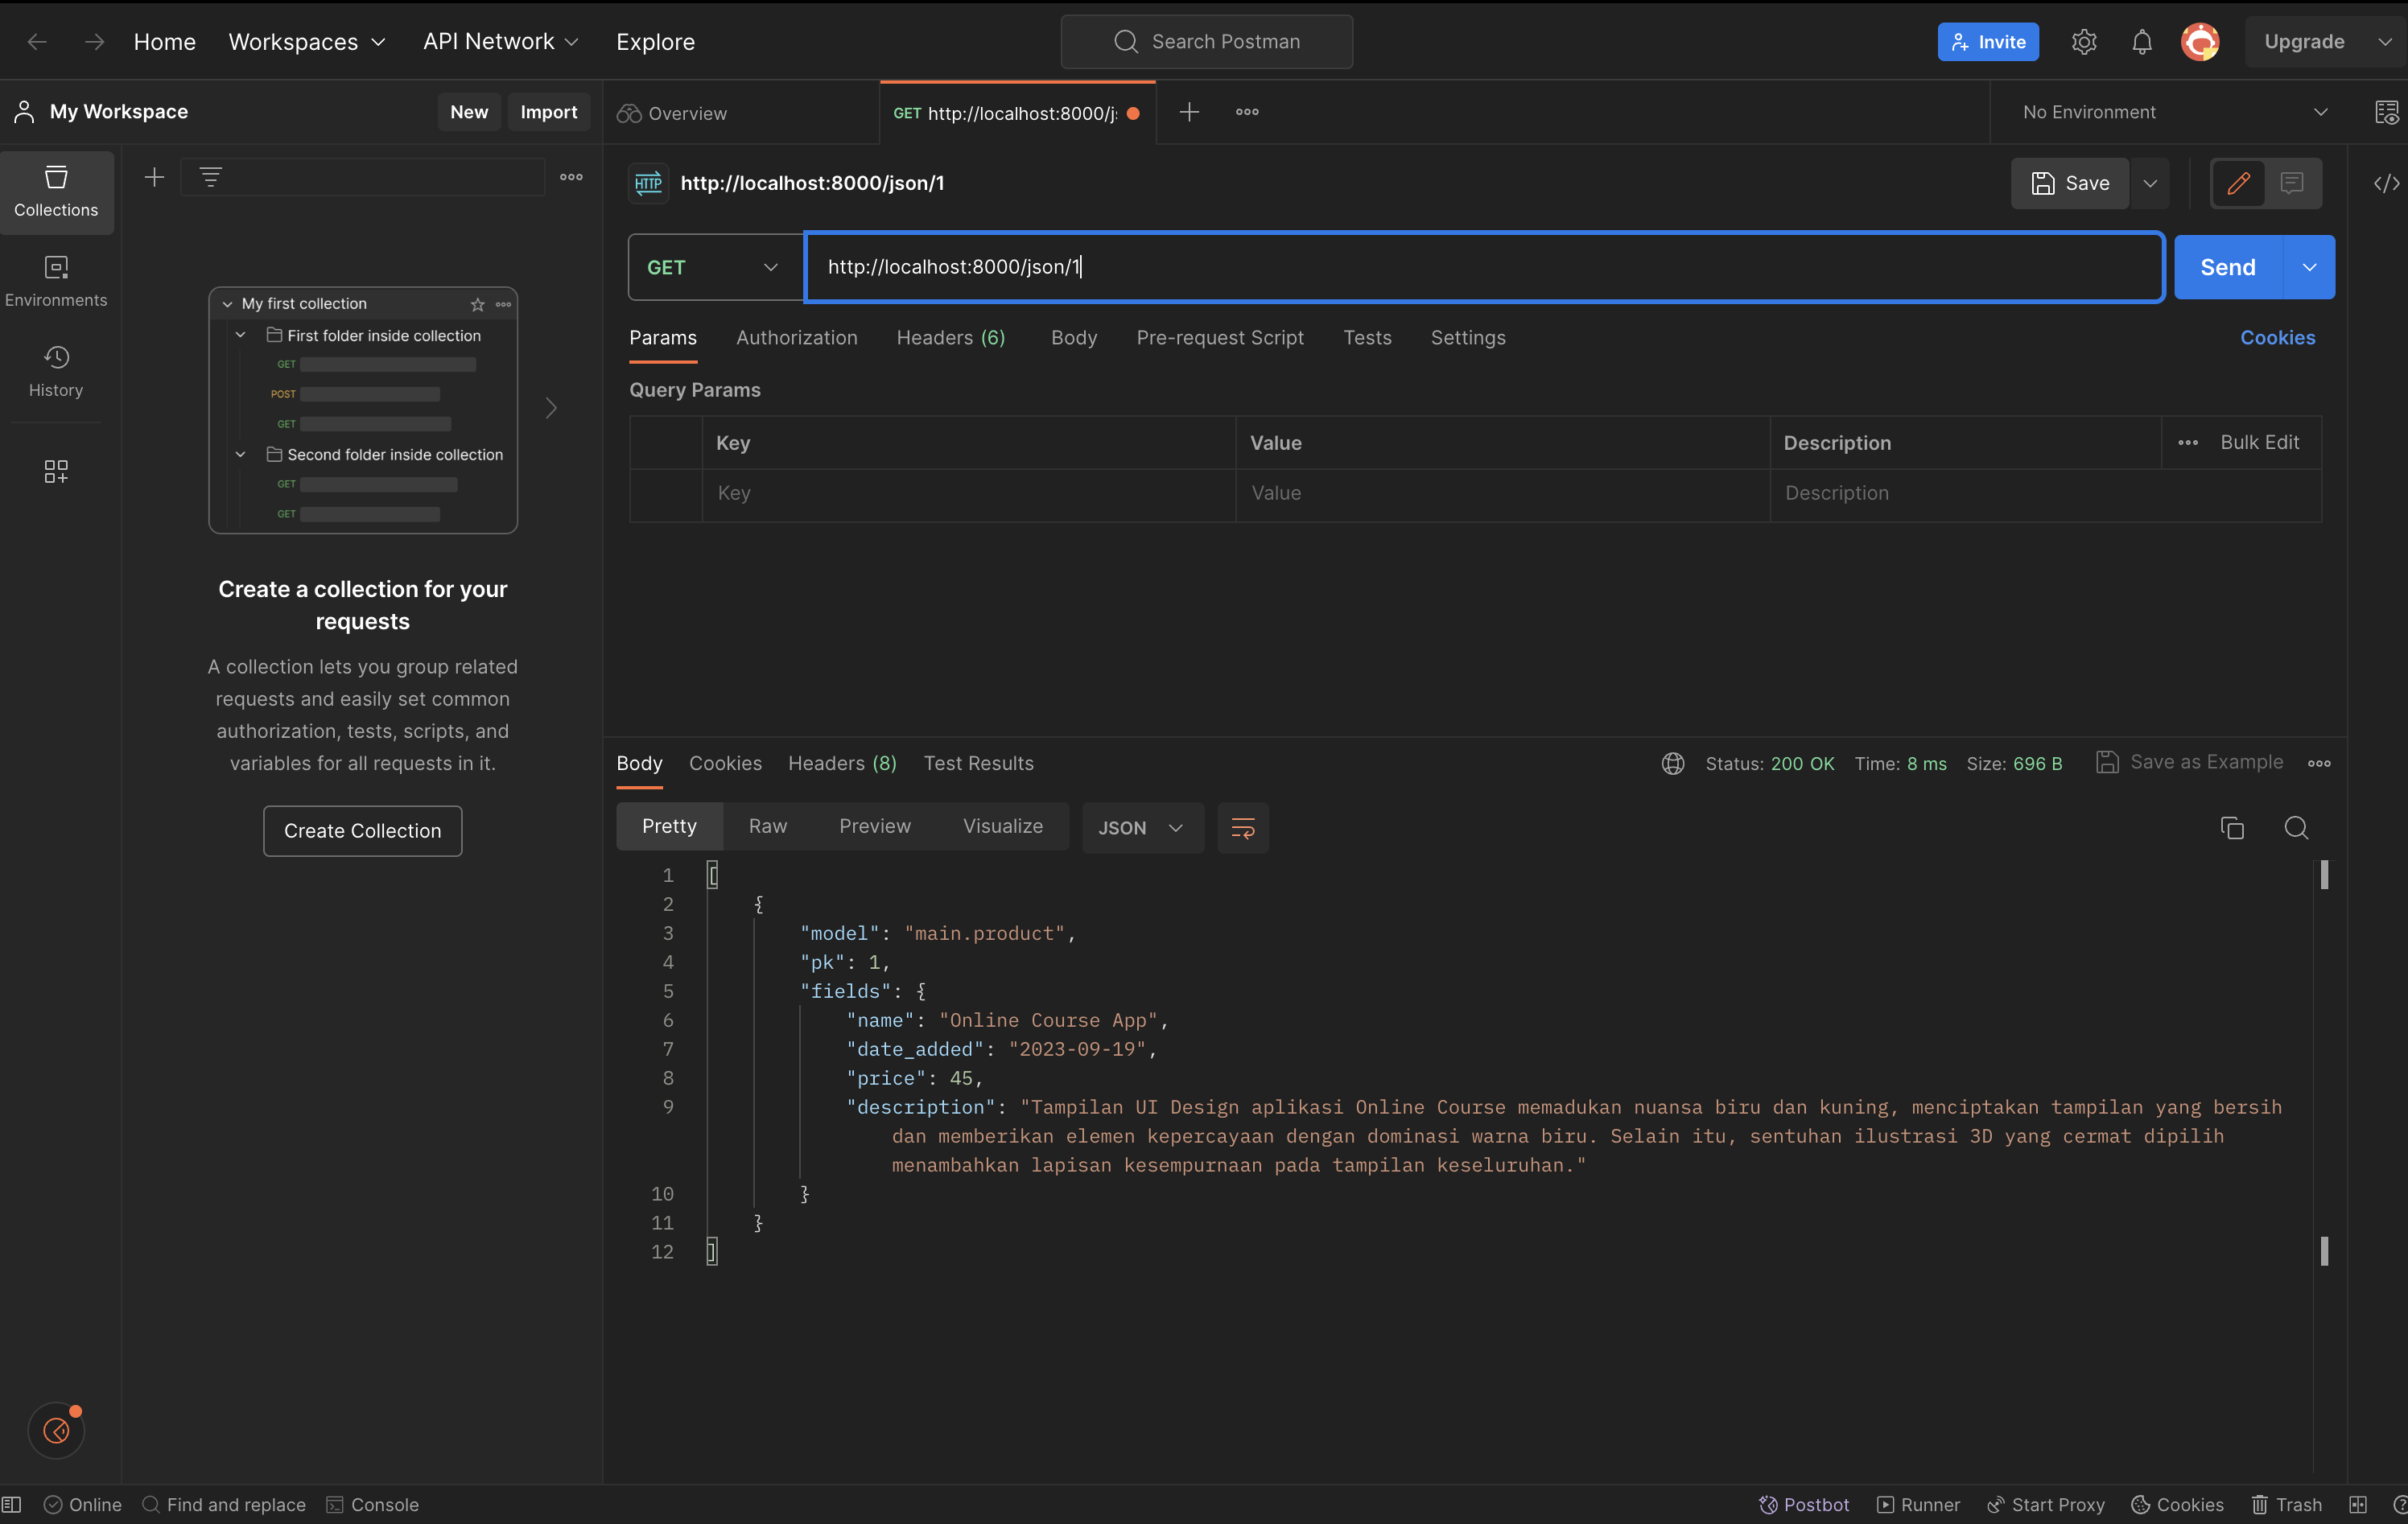Open Postman settings gear
2408x1524 pixels.
coord(2084,41)
